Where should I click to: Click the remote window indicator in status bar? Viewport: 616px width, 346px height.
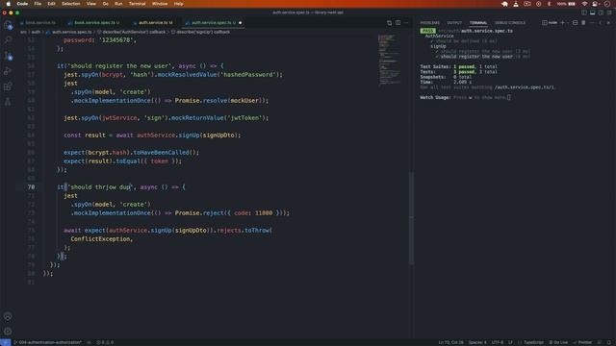6,342
